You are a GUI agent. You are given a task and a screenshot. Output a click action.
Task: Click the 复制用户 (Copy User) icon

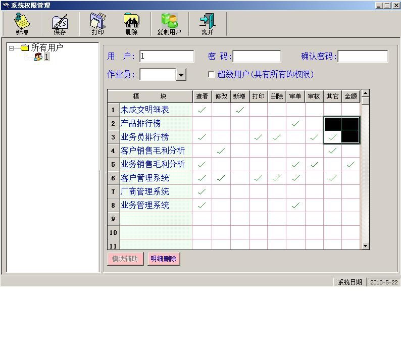(x=169, y=24)
